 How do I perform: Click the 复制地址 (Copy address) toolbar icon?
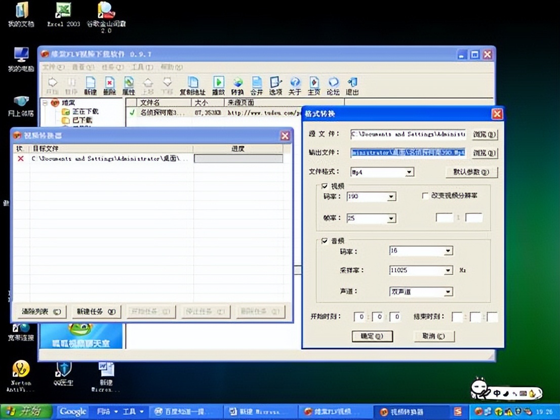coord(192,85)
